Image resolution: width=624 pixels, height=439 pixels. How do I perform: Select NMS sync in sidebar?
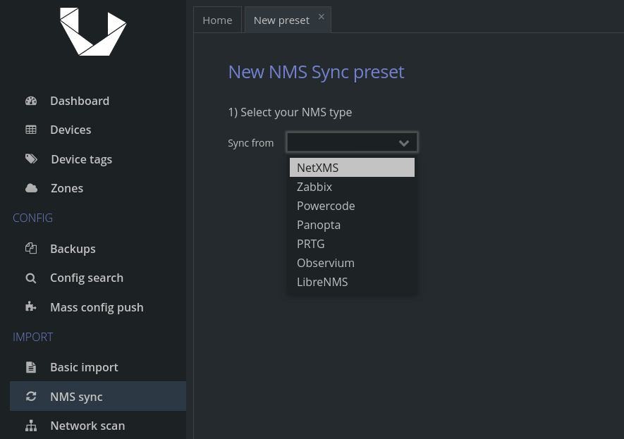(98, 397)
